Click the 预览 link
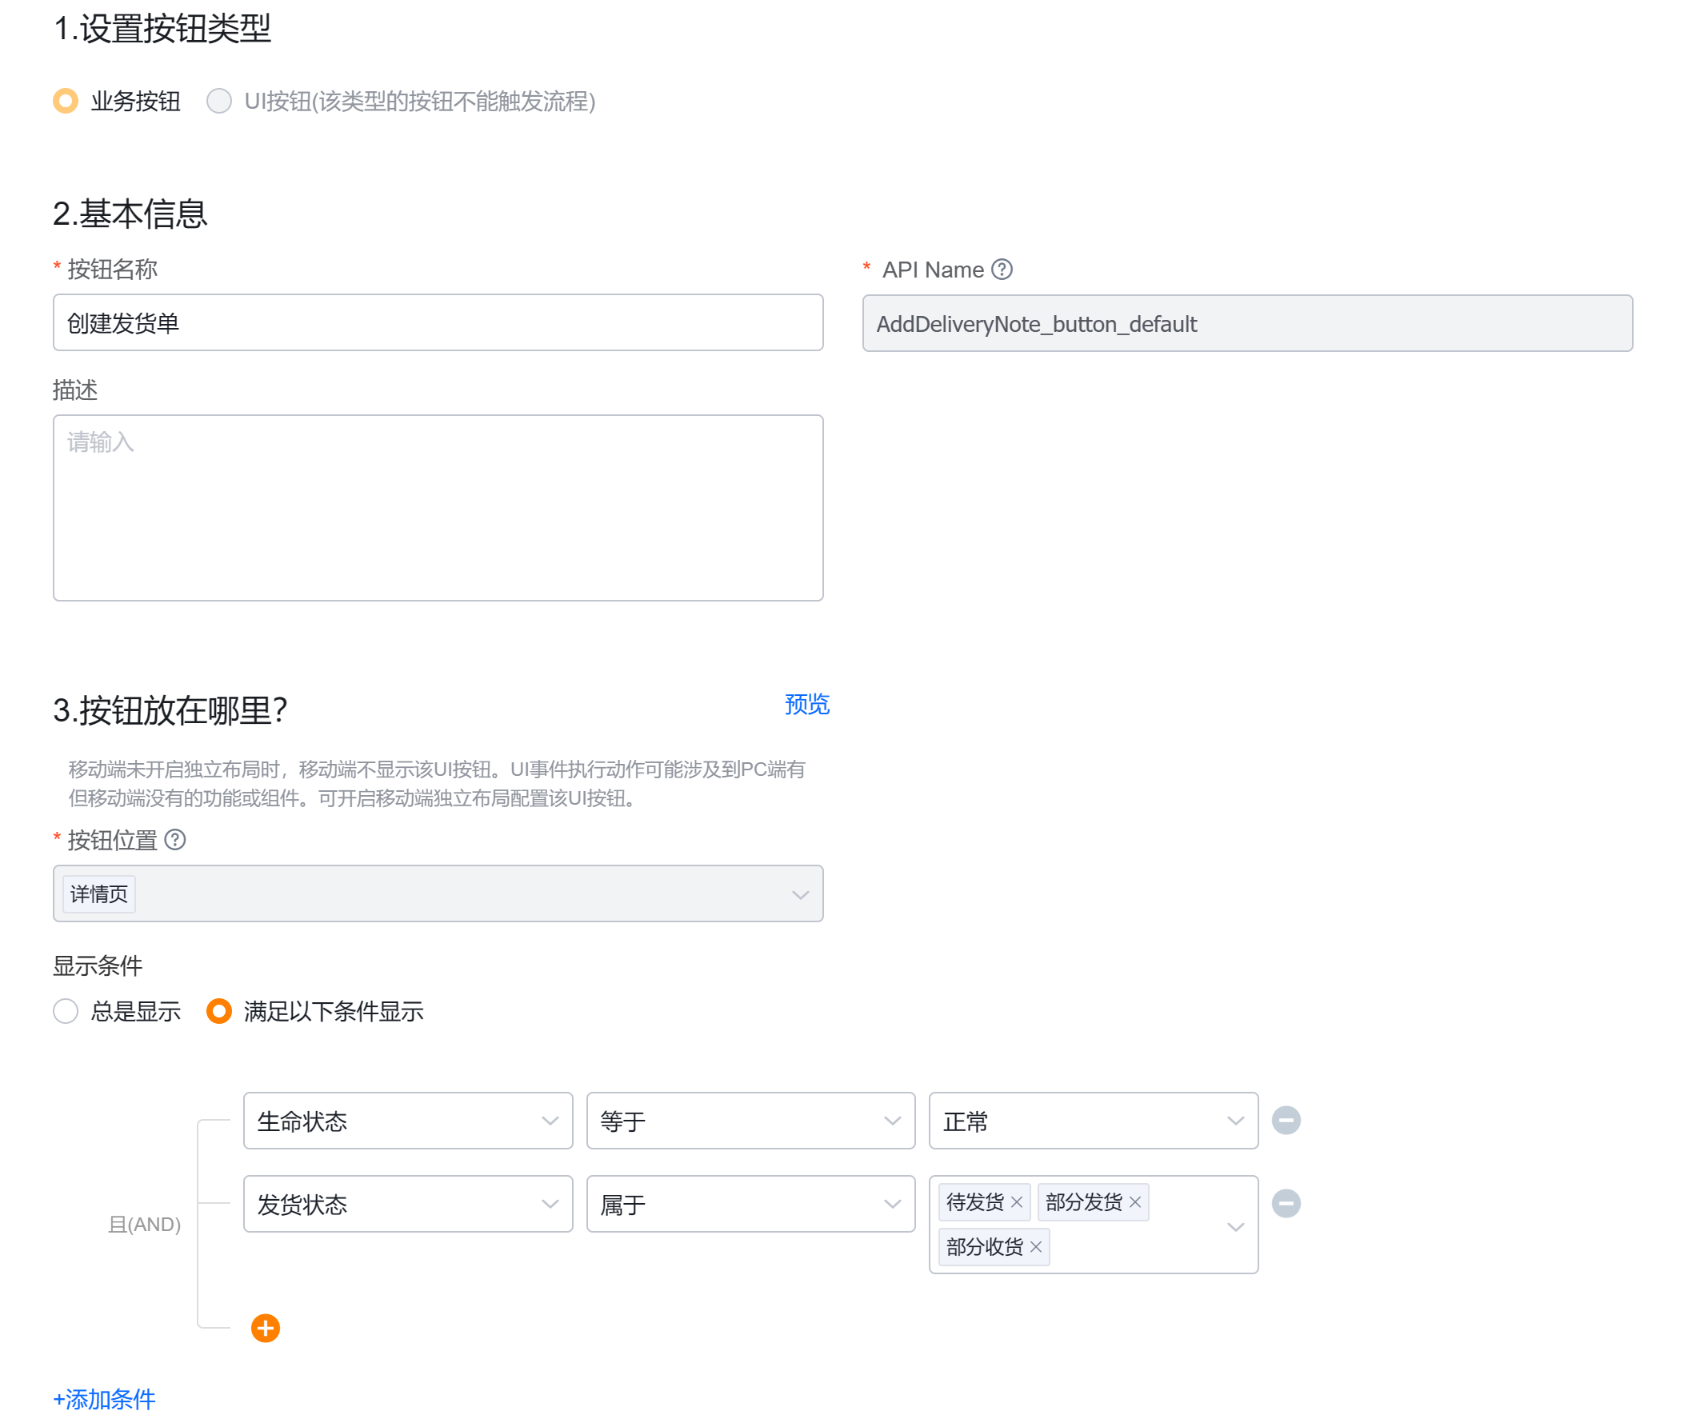The height and width of the screenshot is (1427, 1704). tap(806, 705)
